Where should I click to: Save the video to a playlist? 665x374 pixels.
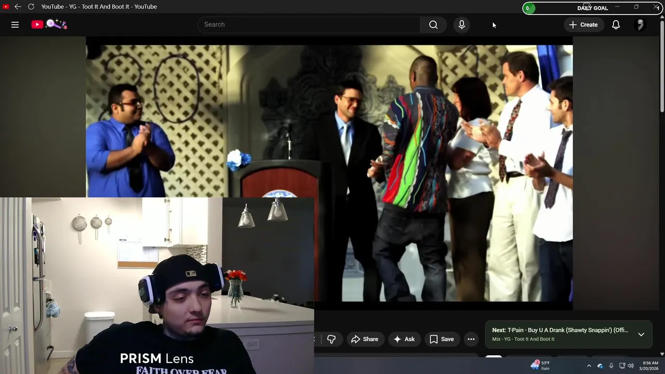[442, 339]
